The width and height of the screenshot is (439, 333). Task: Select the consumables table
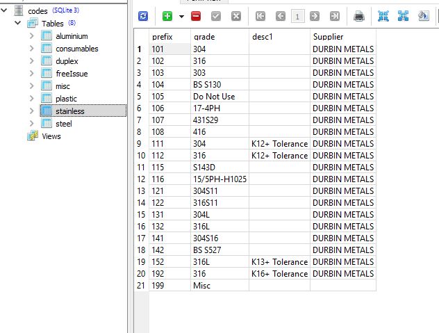tap(77, 49)
